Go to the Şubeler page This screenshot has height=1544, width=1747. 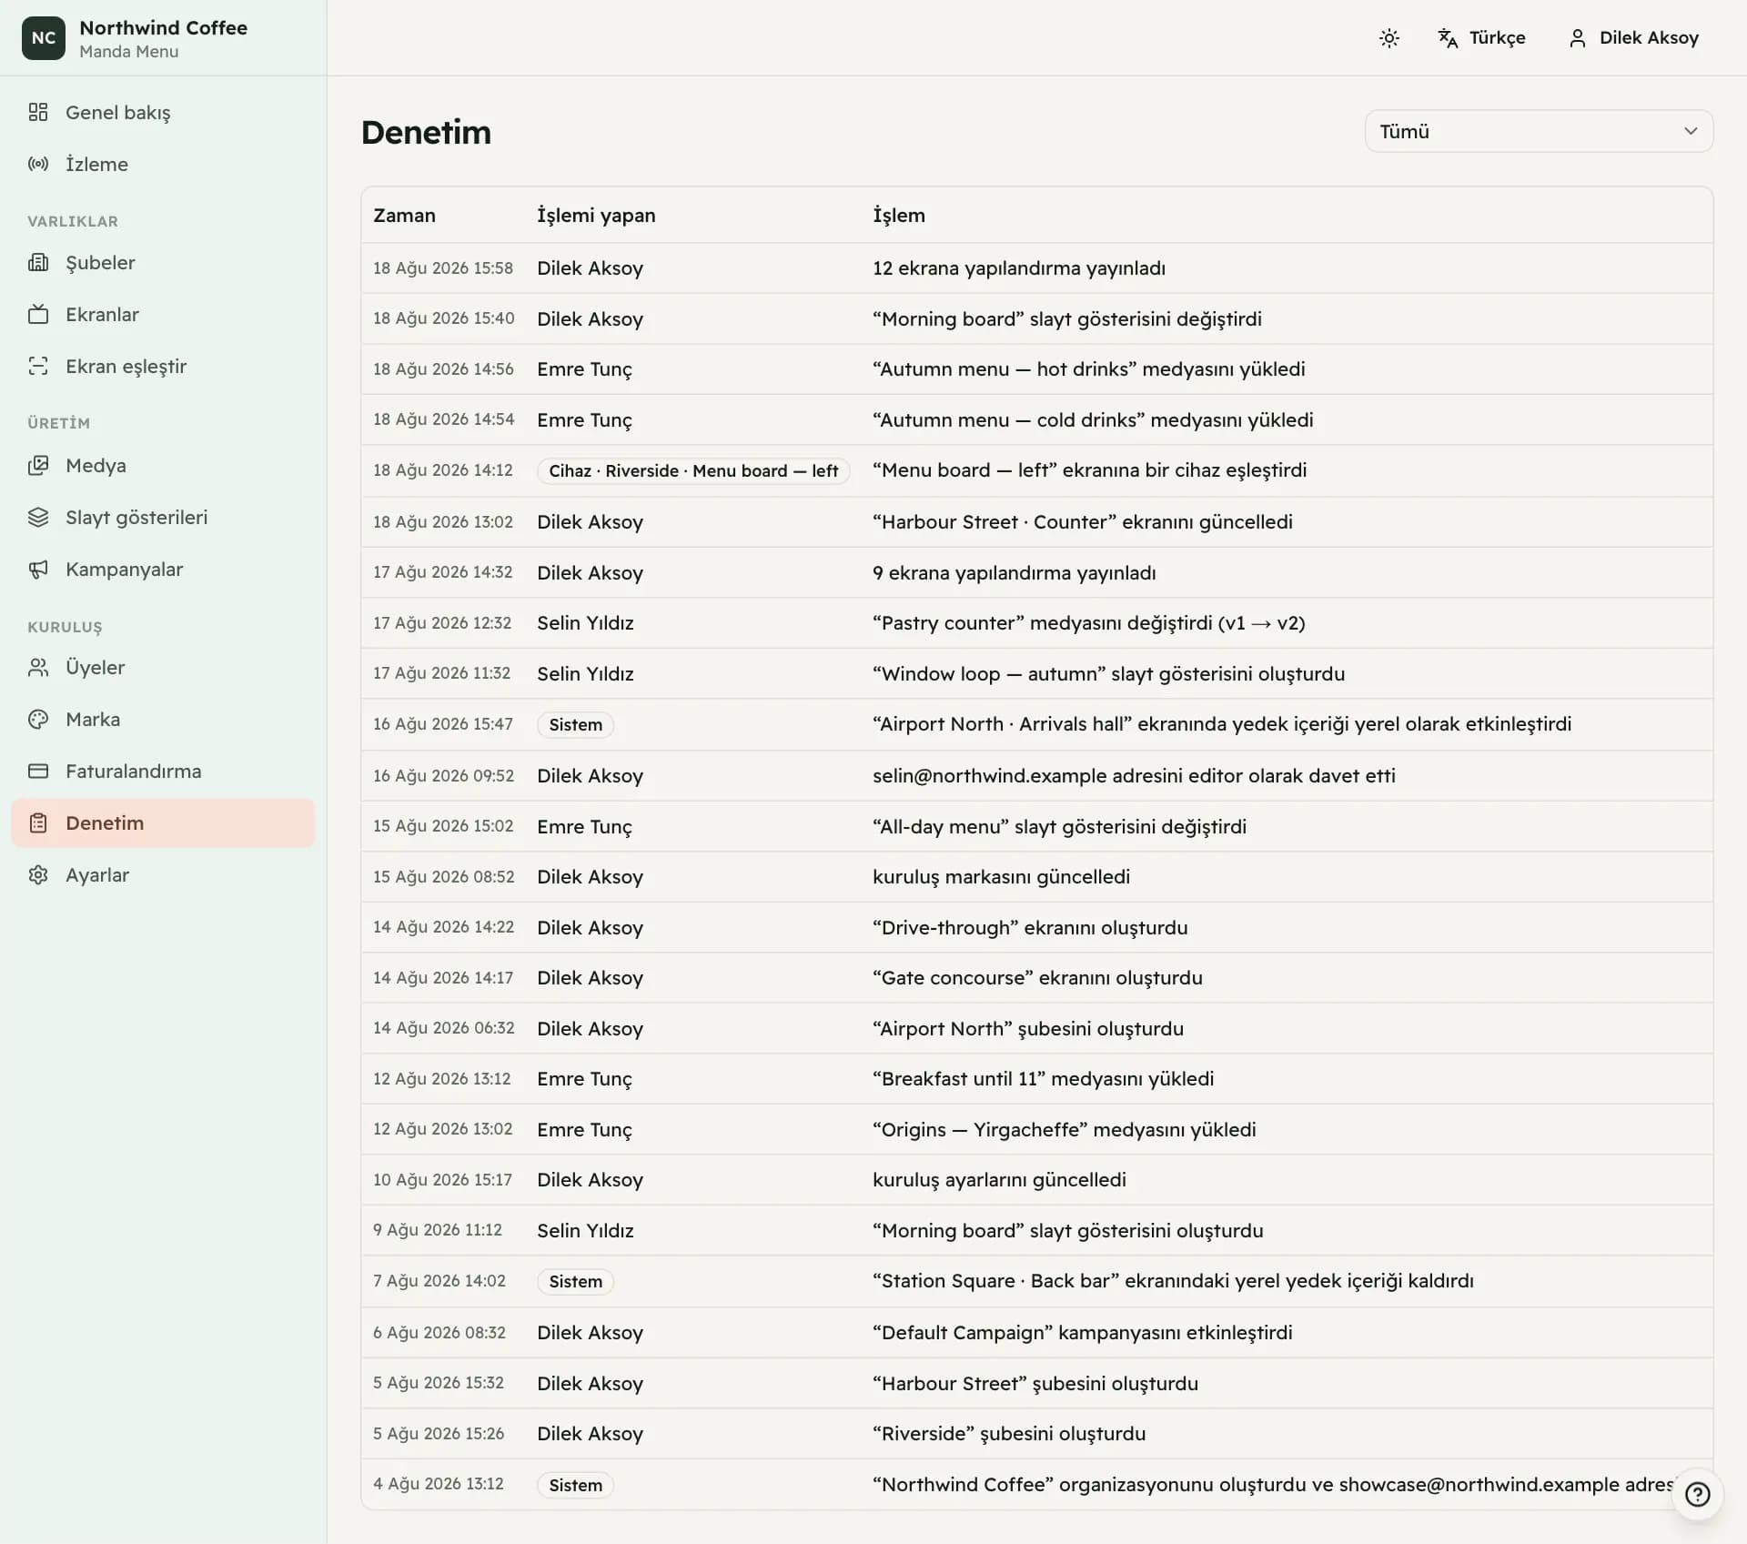163,262
